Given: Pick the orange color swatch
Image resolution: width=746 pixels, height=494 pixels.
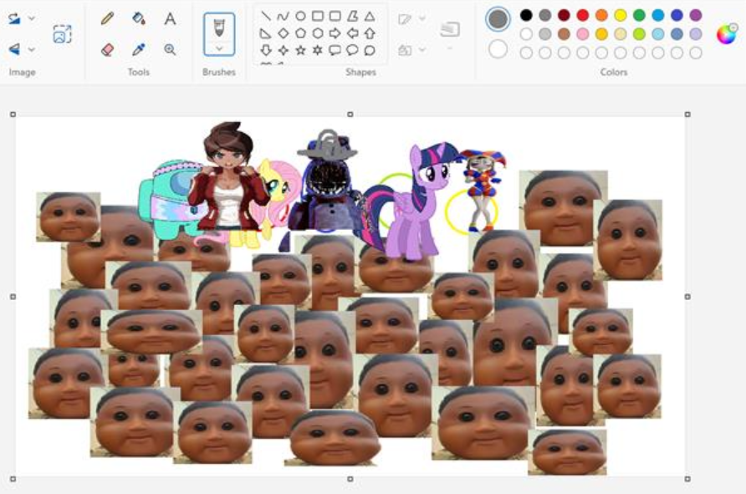Looking at the screenshot, I should (602, 15).
